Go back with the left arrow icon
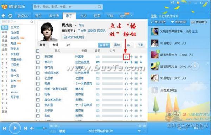Screen dimensions: 211x135 pyautogui.click(x=4, y=16)
